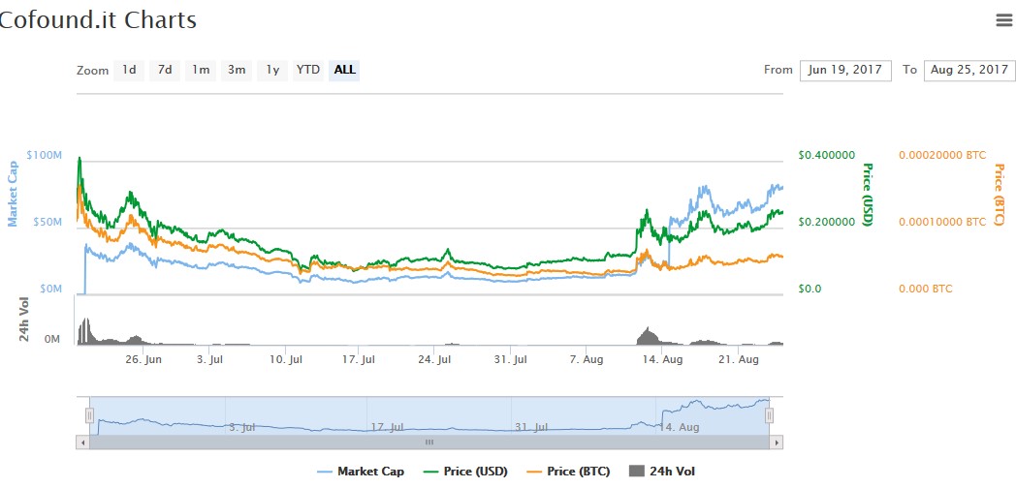The image size is (1016, 488).
Task: Grab the navigator's right range handle
Action: pos(769,415)
